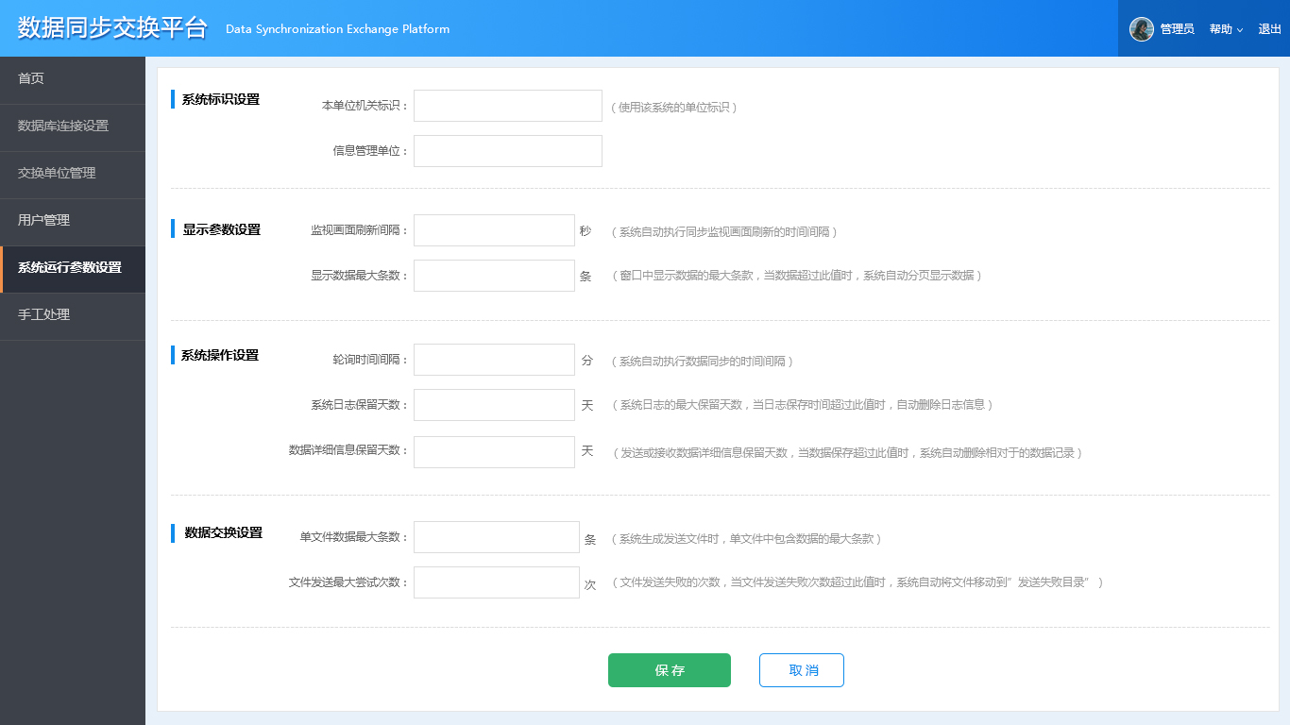Click the hint 系统自动执行数据同步的时间间隔
The image size is (1290, 725).
tap(702, 362)
